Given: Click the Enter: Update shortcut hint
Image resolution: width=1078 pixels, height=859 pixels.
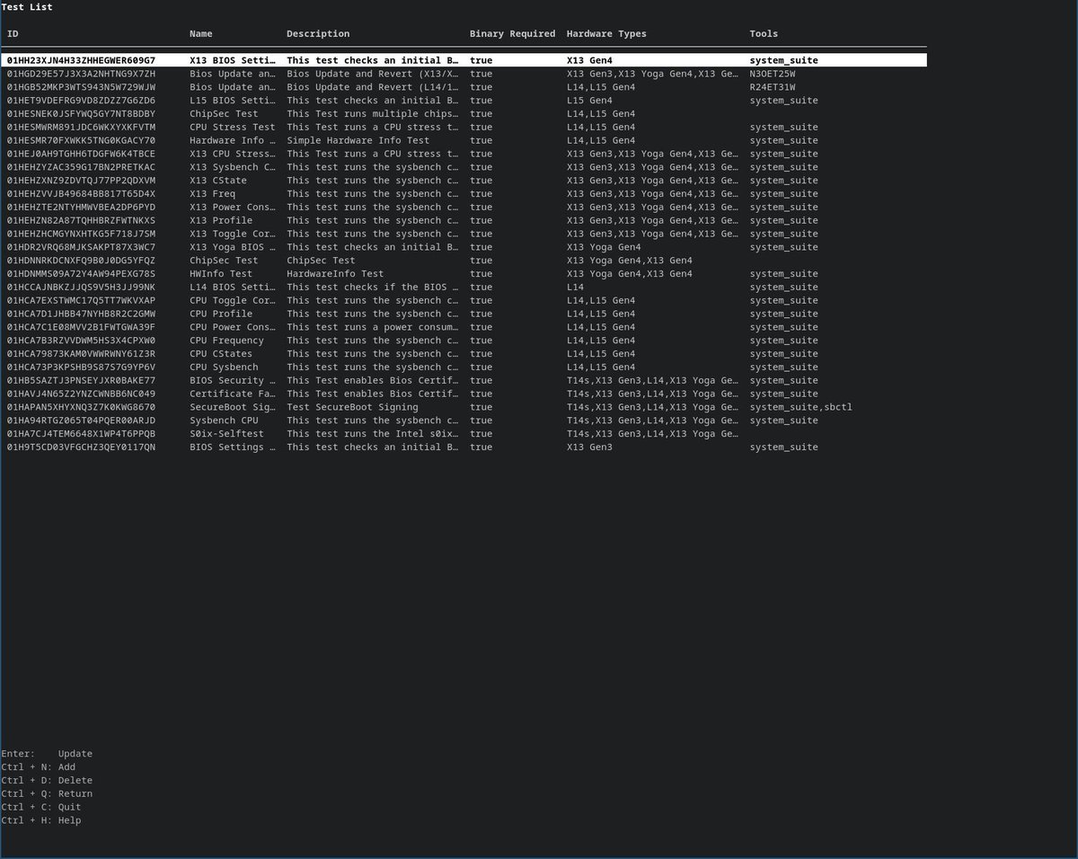Looking at the screenshot, I should [47, 754].
